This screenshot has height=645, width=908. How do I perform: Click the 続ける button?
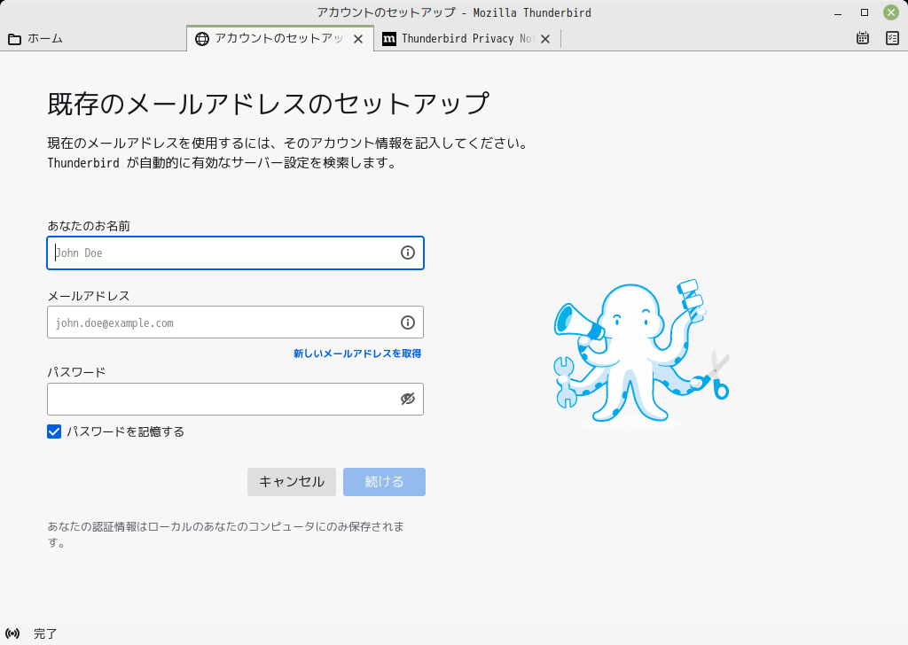click(384, 482)
